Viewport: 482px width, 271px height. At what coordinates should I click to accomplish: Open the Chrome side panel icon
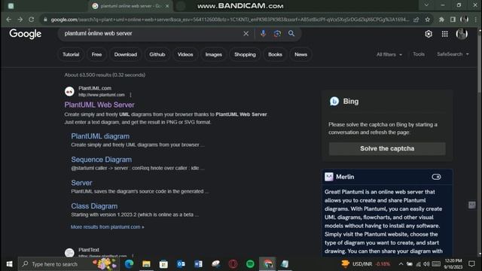[x=453, y=20]
